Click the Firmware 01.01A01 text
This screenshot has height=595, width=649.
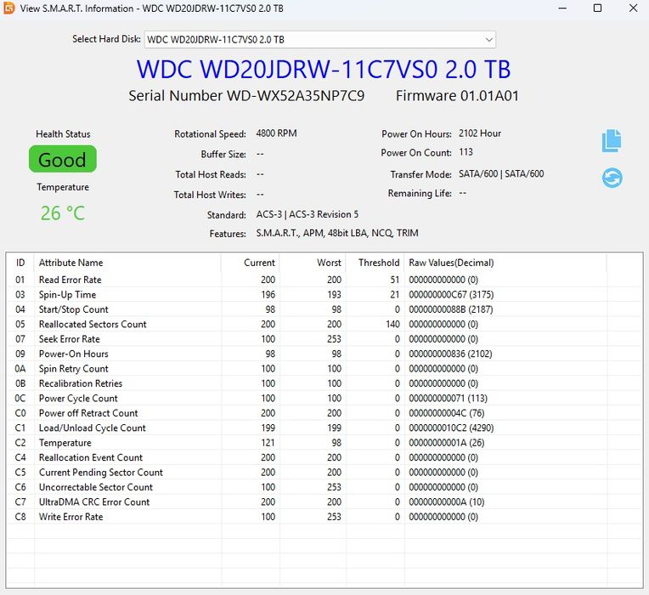(457, 96)
